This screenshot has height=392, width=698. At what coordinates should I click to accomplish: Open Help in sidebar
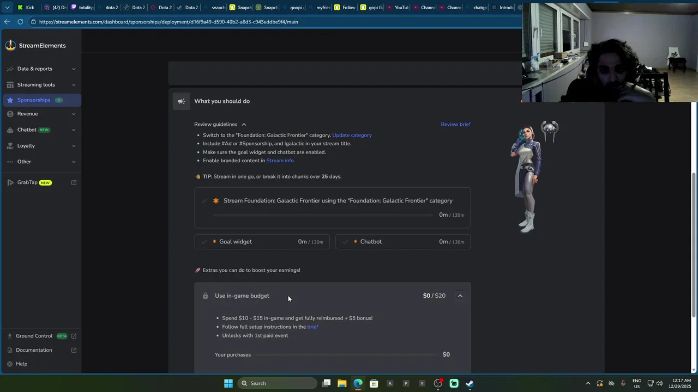[x=21, y=364]
